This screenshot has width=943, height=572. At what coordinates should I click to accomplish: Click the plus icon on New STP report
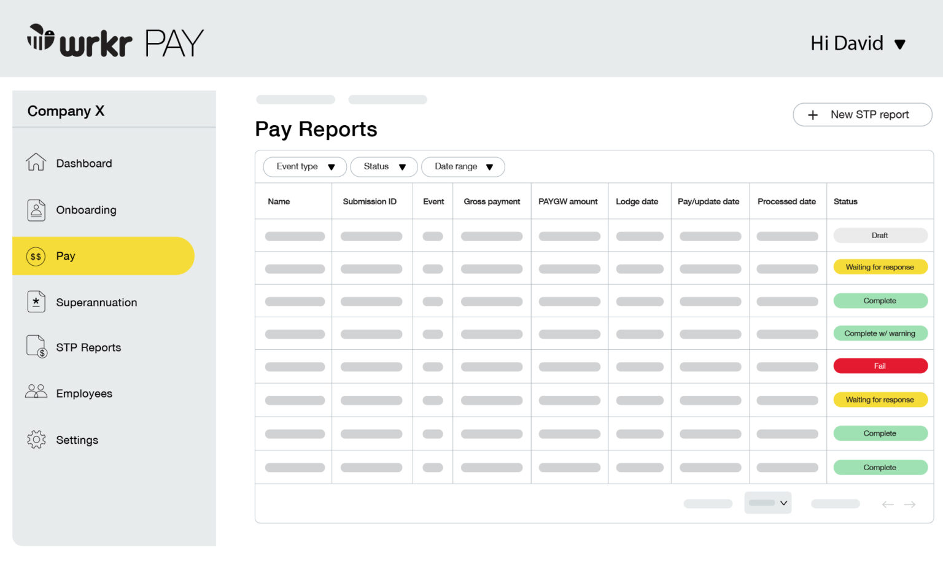(813, 115)
